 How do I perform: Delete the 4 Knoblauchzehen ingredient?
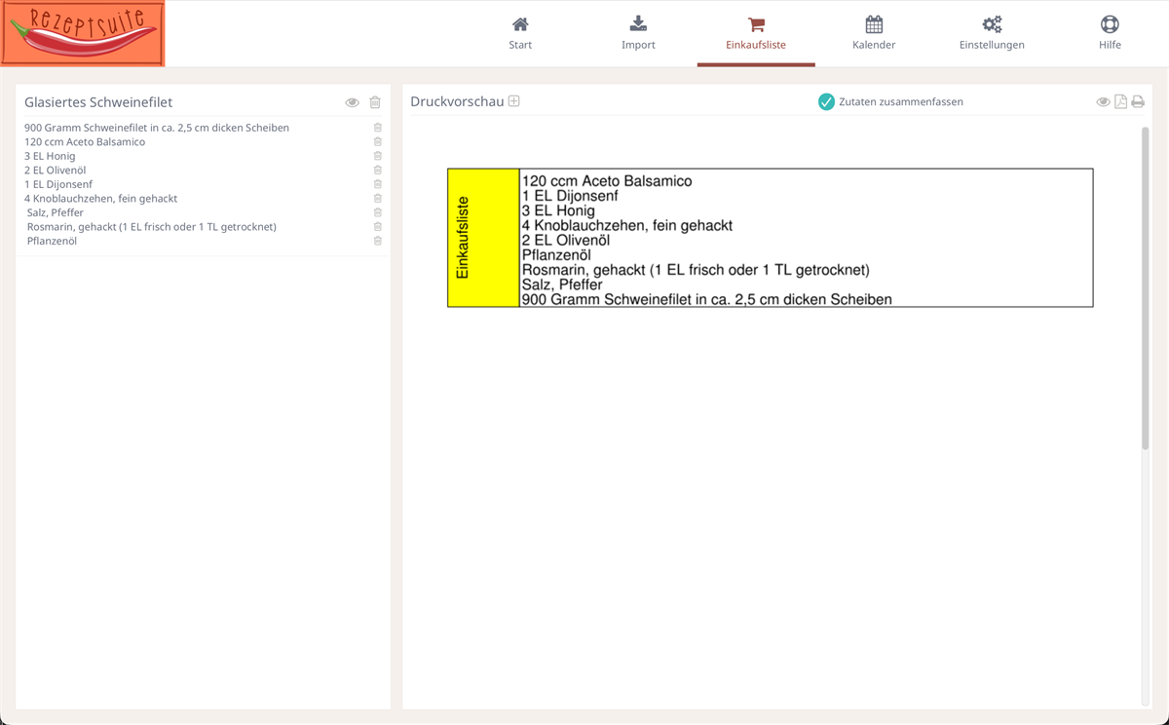pos(378,198)
